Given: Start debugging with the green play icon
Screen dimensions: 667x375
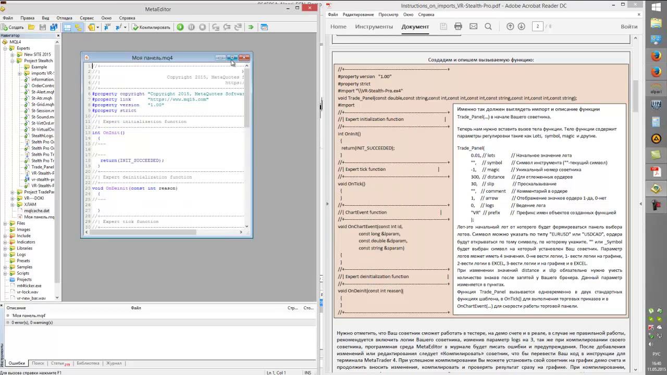Looking at the screenshot, I should point(180,27).
